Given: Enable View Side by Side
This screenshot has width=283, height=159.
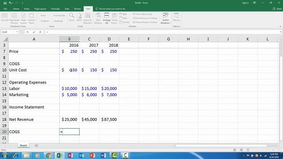Looking at the screenshot, I should (x=142, y=14).
